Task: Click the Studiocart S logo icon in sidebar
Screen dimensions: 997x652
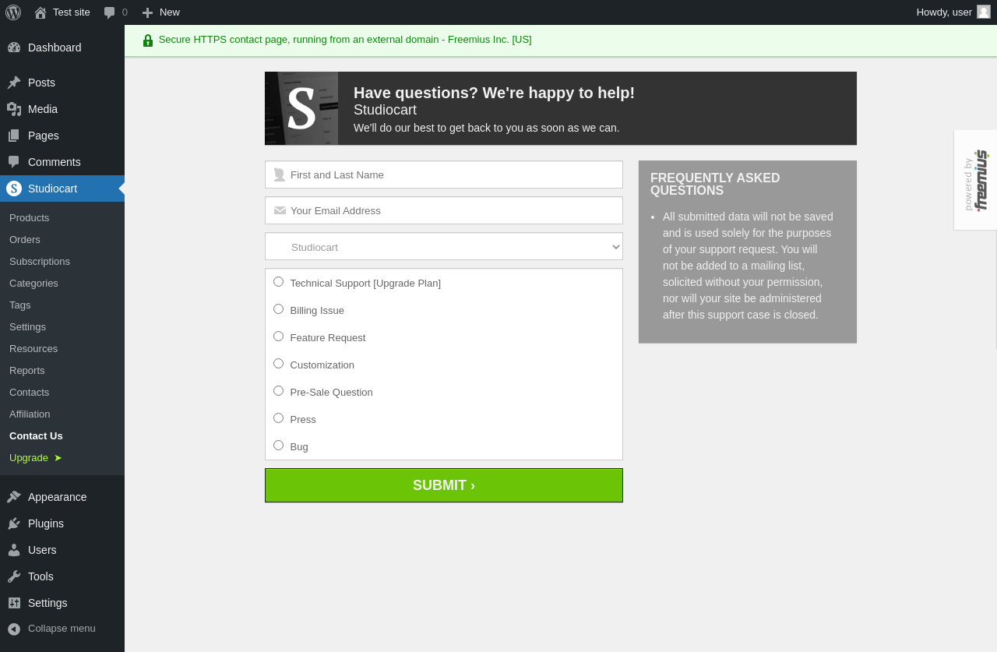Action: click(14, 189)
